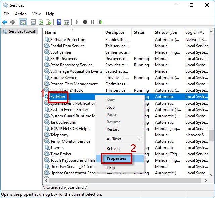Open the View menu
Image resolution: width=215 pixels, height=198 pixels.
[x=36, y=14]
